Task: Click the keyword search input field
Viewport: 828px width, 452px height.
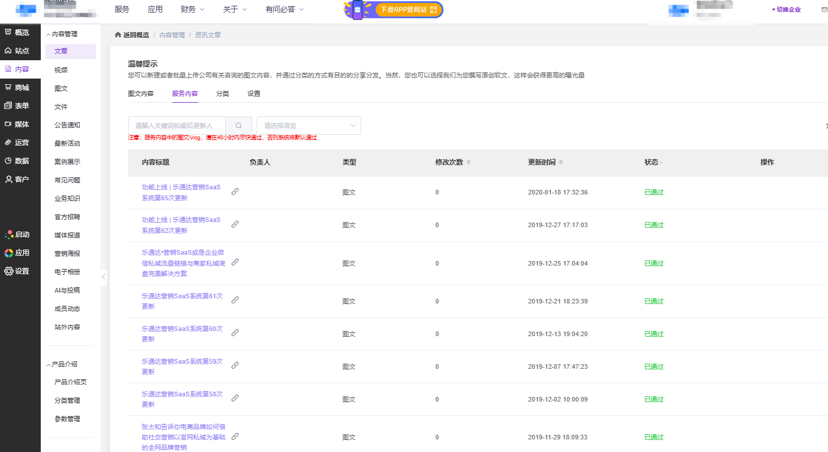Action: point(176,126)
